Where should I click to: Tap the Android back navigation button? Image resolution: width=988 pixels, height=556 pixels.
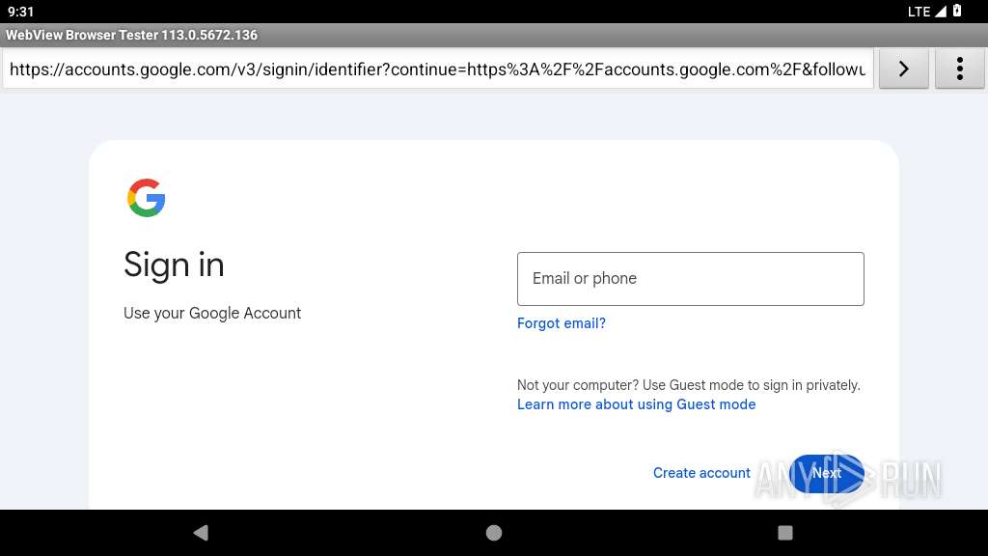pos(201,533)
